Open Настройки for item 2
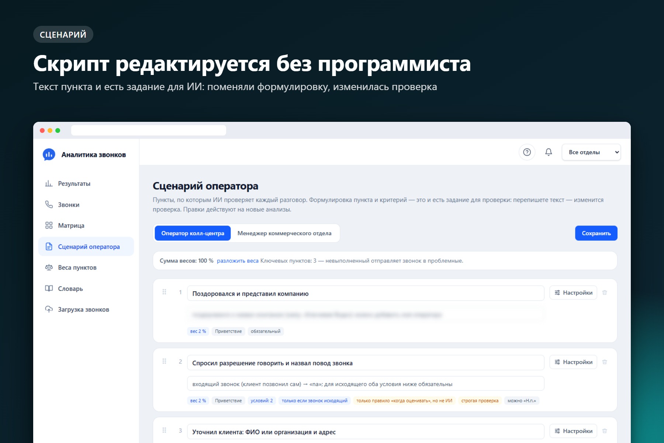This screenshot has width=664, height=443. [x=573, y=362]
